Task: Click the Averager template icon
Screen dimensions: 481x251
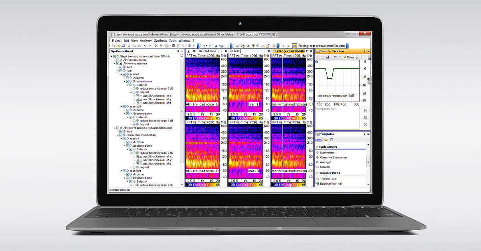Action: click(317, 162)
